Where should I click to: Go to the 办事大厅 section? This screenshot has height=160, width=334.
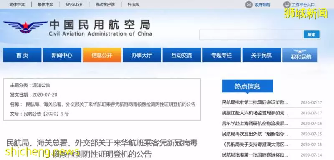tap(142, 55)
